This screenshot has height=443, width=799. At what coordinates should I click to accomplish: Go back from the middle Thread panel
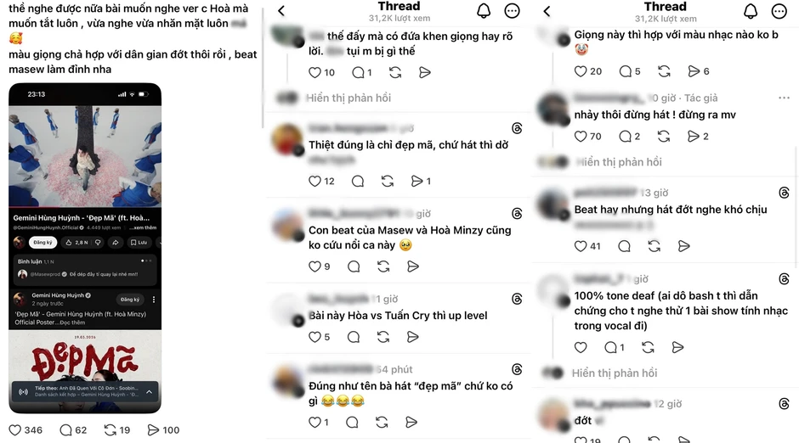pos(281,10)
